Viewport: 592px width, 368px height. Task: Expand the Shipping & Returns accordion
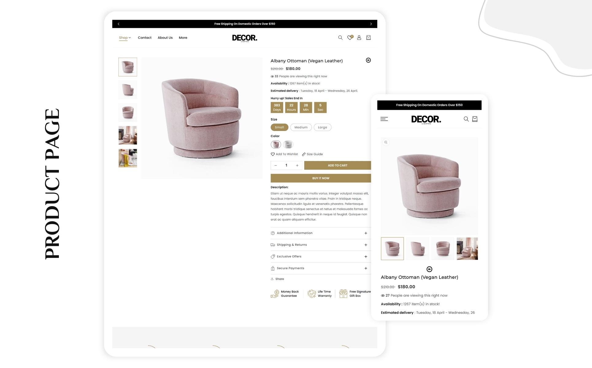click(321, 245)
